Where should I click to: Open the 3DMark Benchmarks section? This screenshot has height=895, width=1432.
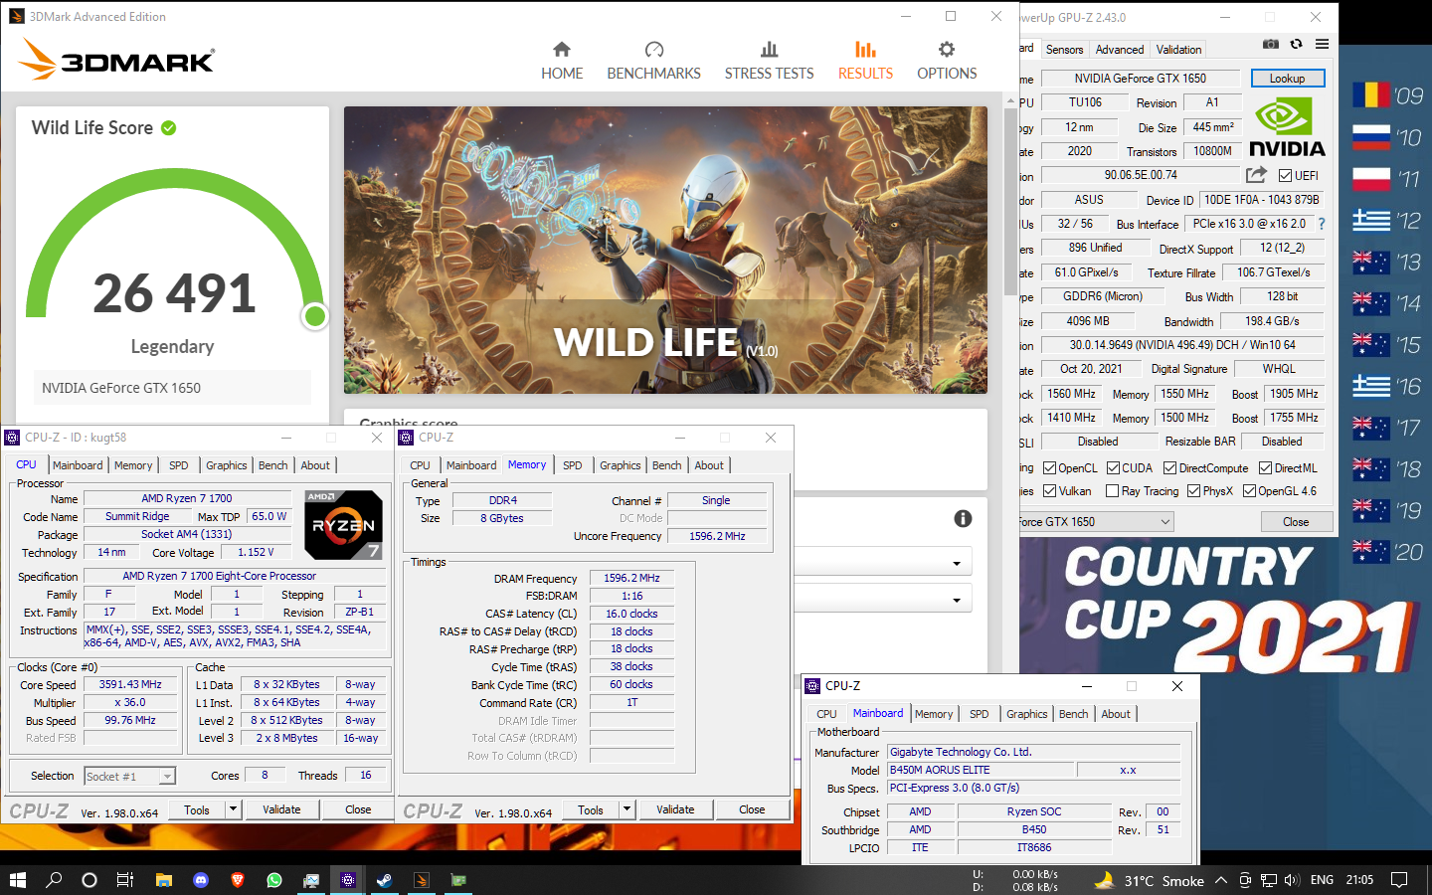click(653, 62)
